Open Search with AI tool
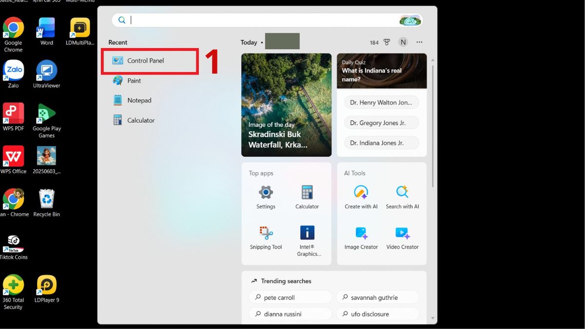Image resolution: width=585 pixels, height=329 pixels. coord(402,197)
